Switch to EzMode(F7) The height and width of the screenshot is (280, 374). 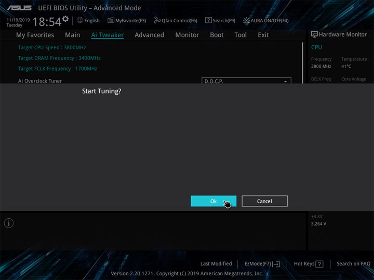click(258, 264)
